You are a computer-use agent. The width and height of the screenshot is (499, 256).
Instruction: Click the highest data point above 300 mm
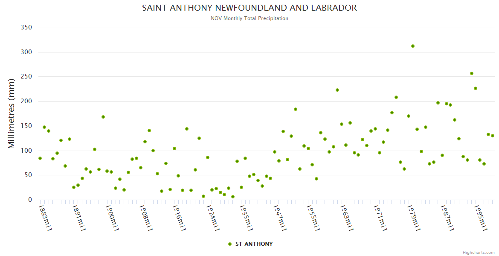[413, 46]
